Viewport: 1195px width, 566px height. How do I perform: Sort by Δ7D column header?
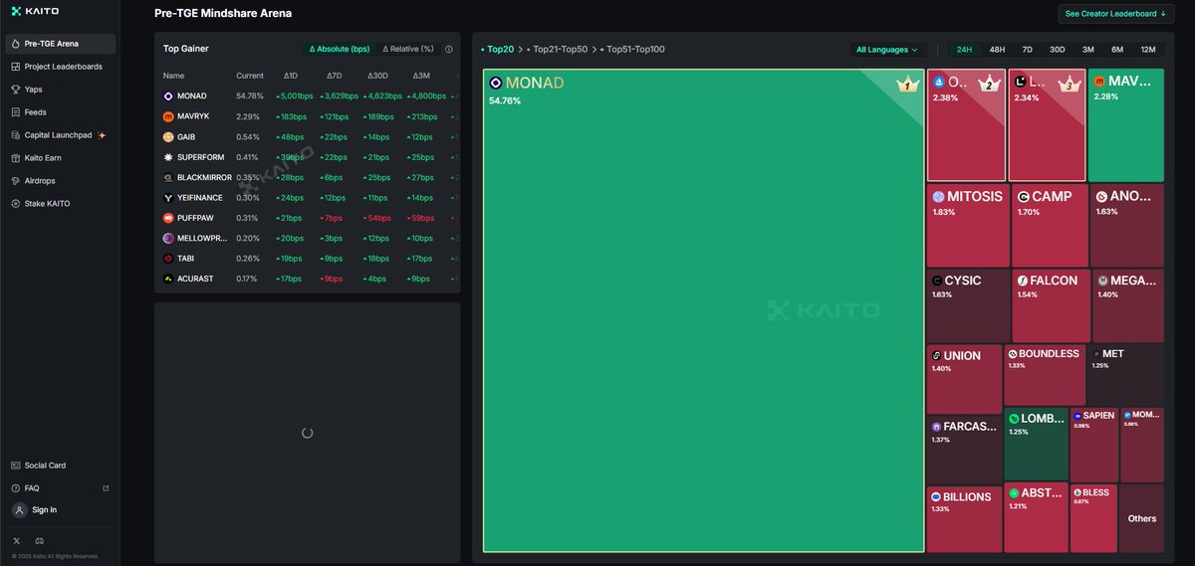click(335, 76)
